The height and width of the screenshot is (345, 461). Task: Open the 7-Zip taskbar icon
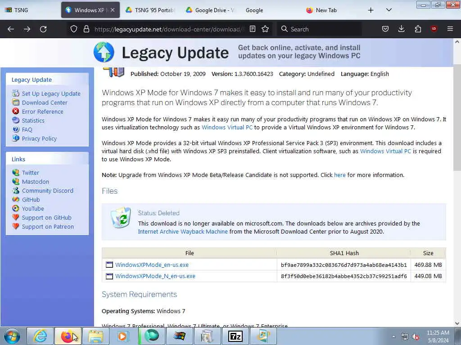tap(235, 336)
